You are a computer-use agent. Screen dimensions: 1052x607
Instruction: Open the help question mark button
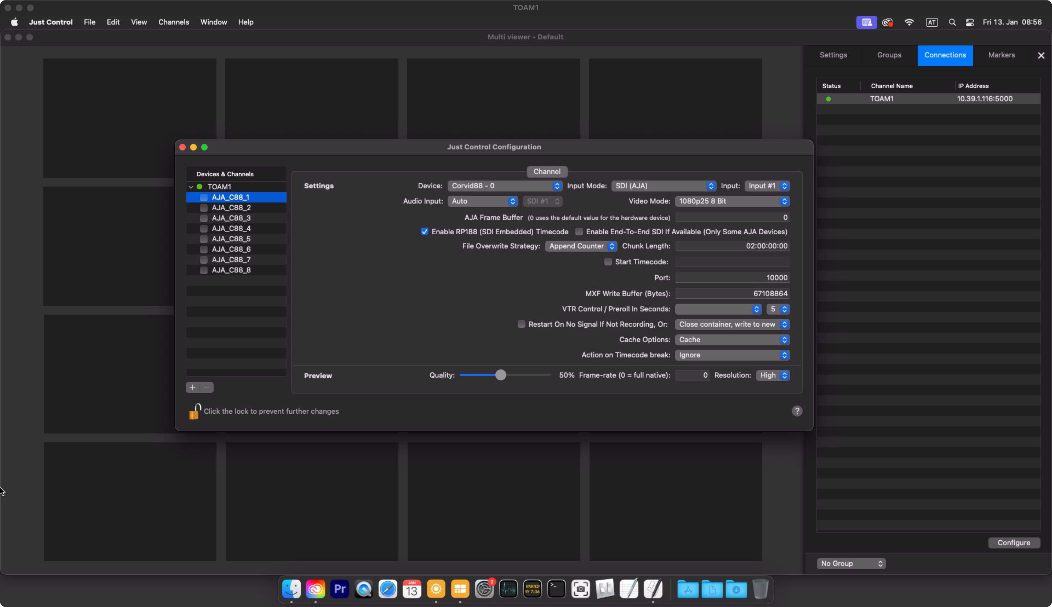(x=797, y=411)
